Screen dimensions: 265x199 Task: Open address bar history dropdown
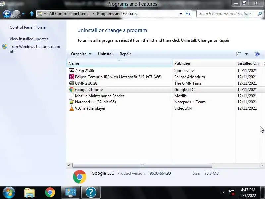tap(181, 14)
